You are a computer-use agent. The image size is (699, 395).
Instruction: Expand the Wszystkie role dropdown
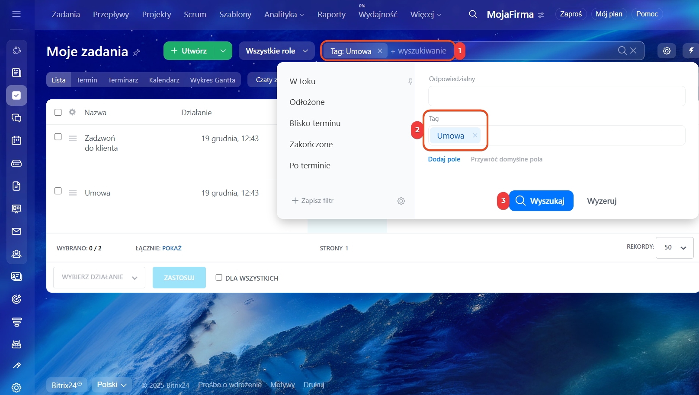click(x=277, y=51)
